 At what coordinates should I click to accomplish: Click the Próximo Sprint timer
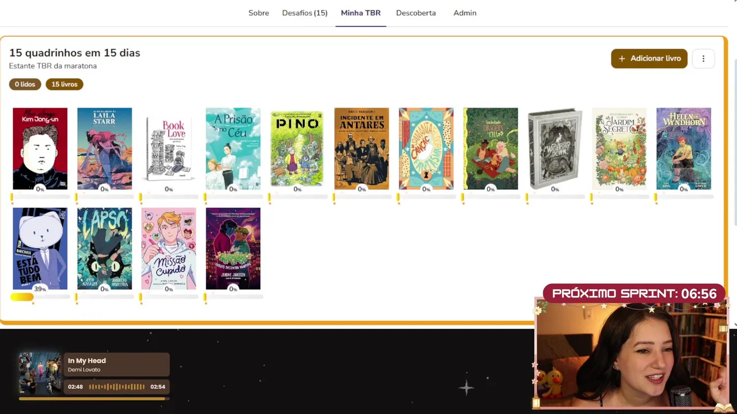click(x=635, y=294)
